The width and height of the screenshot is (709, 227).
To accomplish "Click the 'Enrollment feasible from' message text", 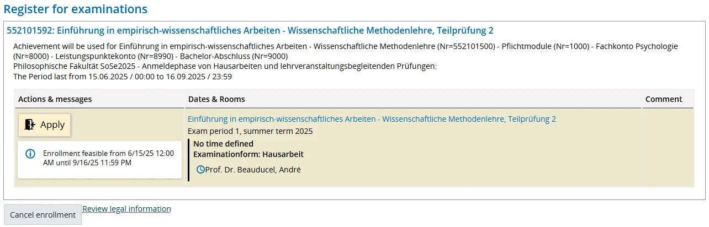I will coord(108,158).
